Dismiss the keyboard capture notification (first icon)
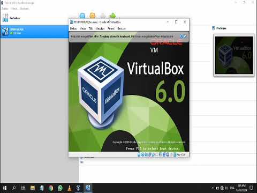 182,36
